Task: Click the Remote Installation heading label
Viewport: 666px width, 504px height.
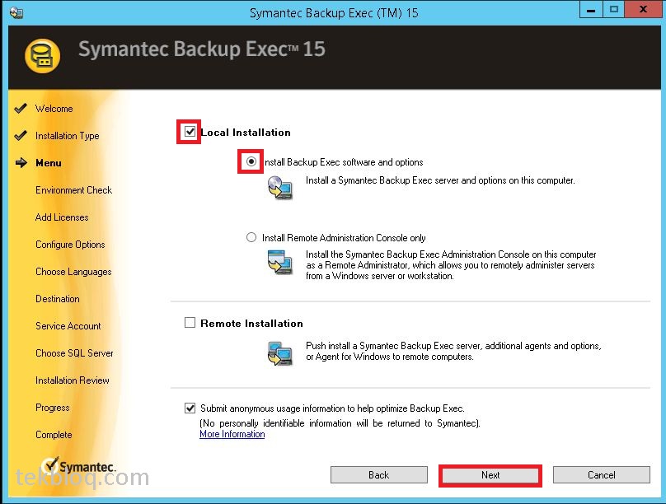Action: click(251, 324)
